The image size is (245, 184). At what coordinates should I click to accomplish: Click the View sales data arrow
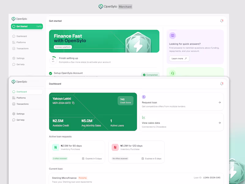220,123
